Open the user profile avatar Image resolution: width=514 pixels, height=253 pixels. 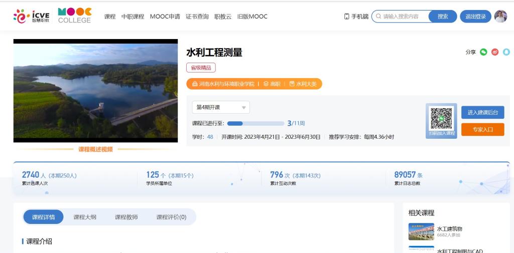pyautogui.click(x=500, y=17)
